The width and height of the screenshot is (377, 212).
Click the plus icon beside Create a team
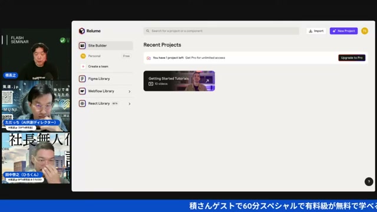tap(83, 67)
